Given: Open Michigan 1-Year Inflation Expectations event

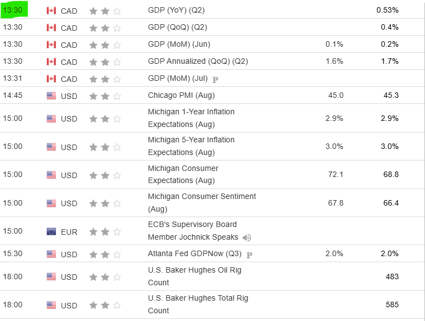Looking at the screenshot, I should [191, 118].
